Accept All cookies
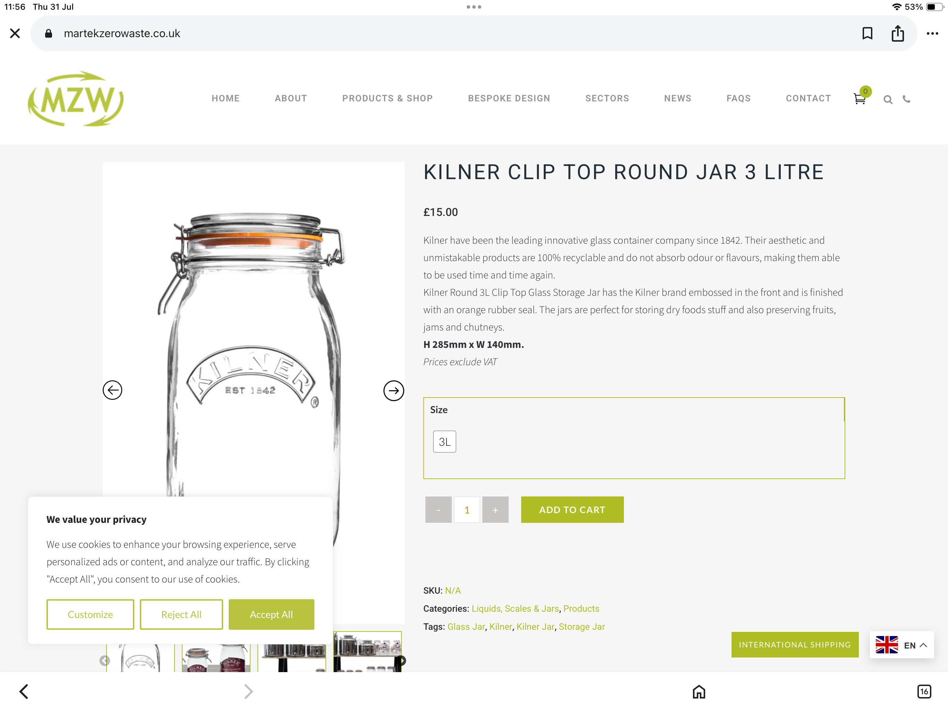 coord(271,614)
